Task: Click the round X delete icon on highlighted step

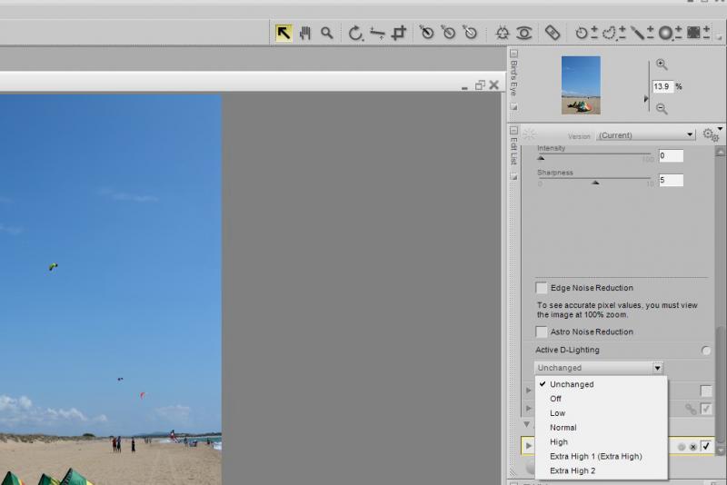Action: (x=692, y=447)
